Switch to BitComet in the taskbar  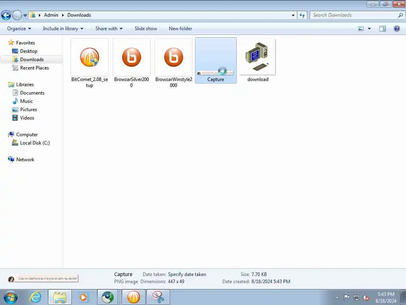133,297
